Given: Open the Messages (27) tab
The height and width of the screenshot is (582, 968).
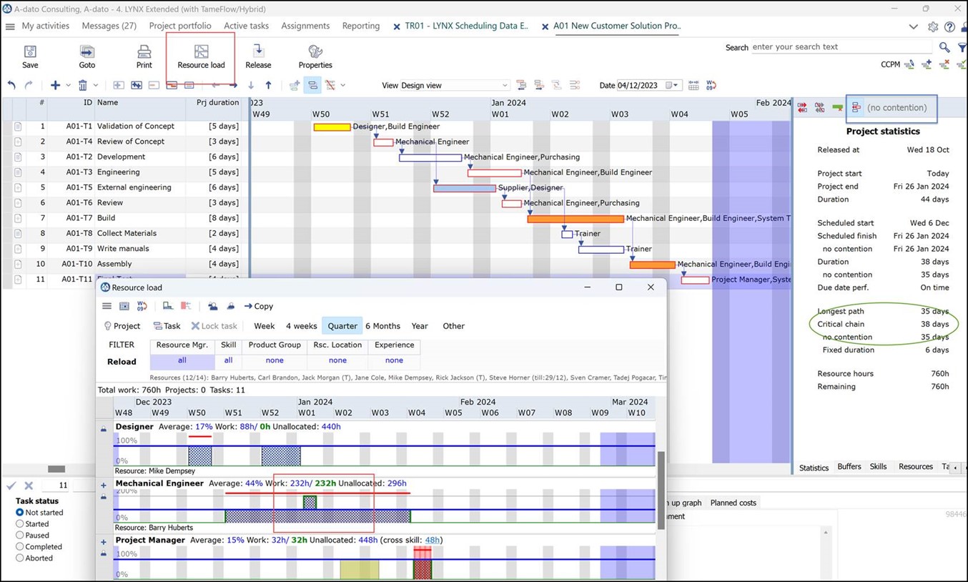Looking at the screenshot, I should 109,26.
